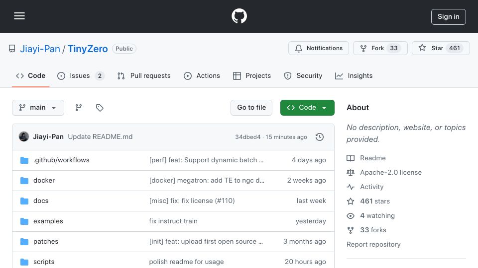Open the docs folder
Screen dimensions: 478x268
point(41,201)
